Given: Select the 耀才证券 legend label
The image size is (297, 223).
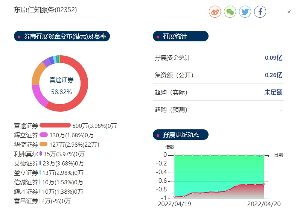Looking at the screenshot, I should [x=26, y=191].
